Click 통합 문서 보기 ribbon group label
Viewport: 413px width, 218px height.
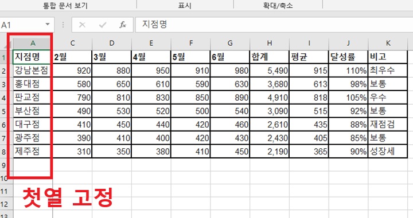click(x=65, y=6)
